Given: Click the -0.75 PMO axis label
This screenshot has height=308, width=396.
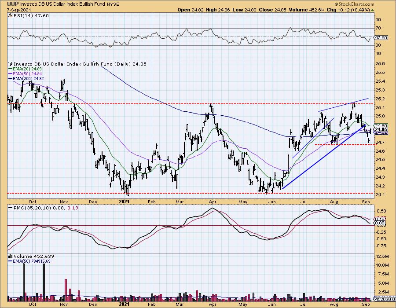Looking at the screenshot, I should (x=381, y=246).
